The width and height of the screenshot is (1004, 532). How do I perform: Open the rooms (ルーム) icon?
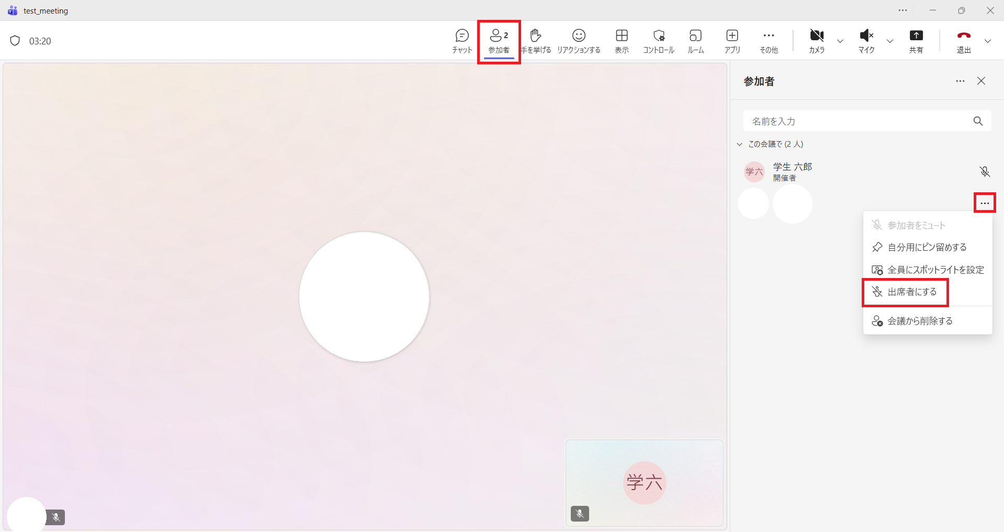click(695, 41)
